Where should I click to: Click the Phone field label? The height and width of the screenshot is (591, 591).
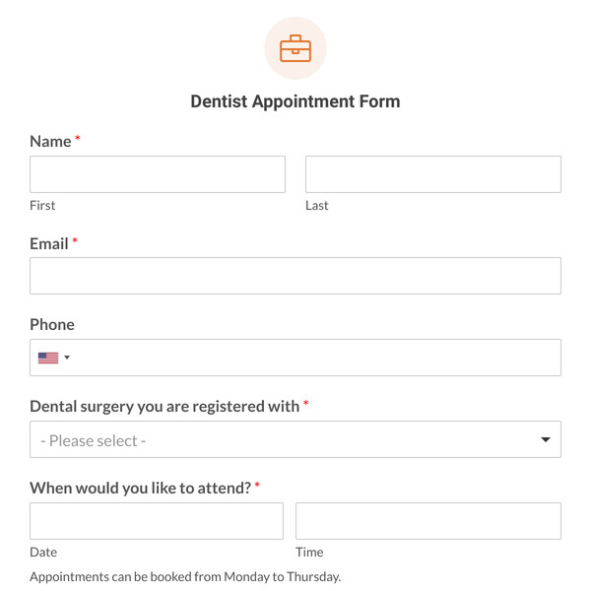pos(52,325)
